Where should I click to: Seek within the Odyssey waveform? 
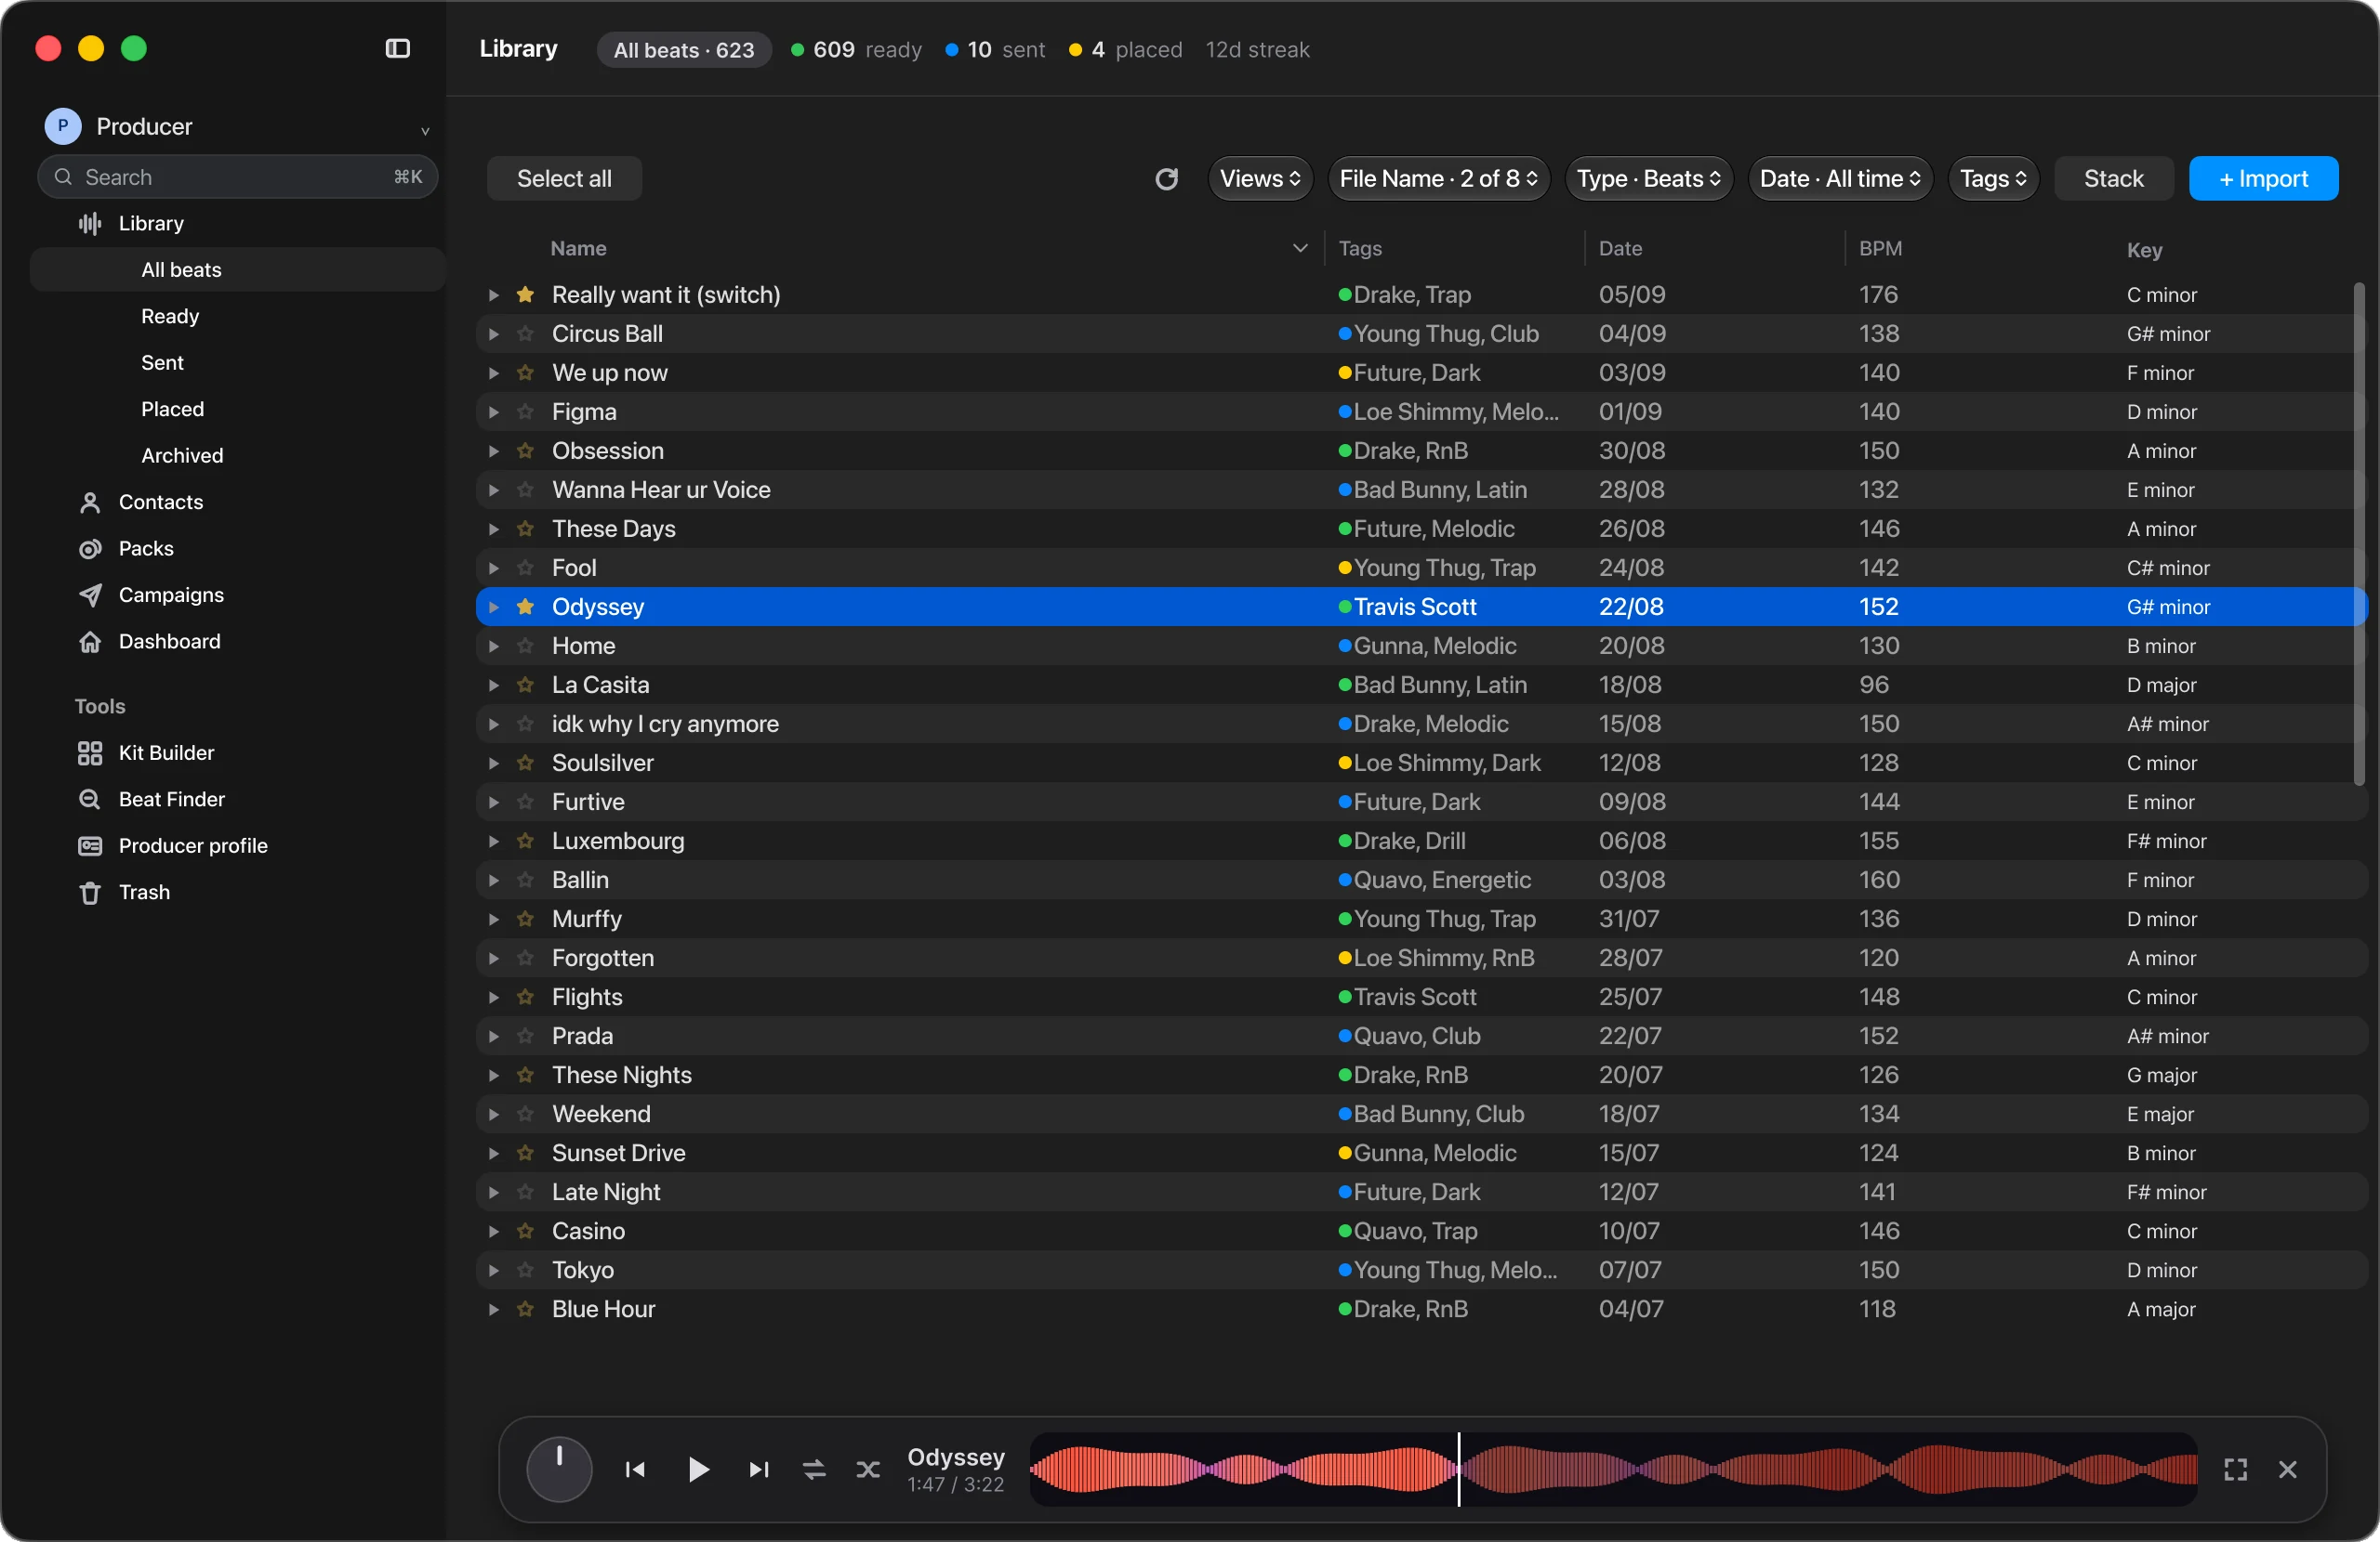click(1613, 1469)
